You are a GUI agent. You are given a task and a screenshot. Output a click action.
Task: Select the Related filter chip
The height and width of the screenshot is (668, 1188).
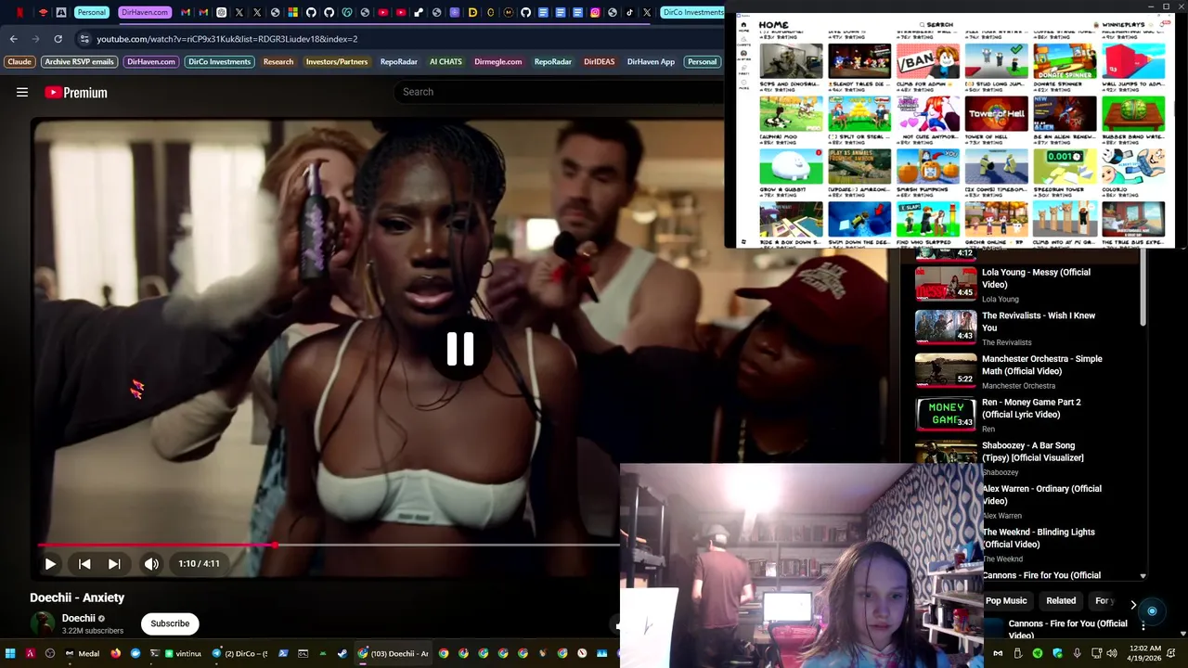pos(1061,601)
